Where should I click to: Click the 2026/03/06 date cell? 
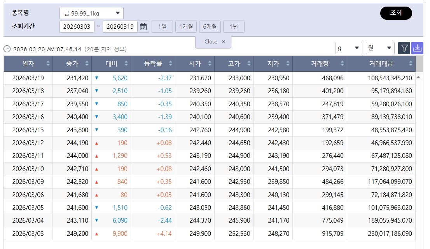click(28, 195)
